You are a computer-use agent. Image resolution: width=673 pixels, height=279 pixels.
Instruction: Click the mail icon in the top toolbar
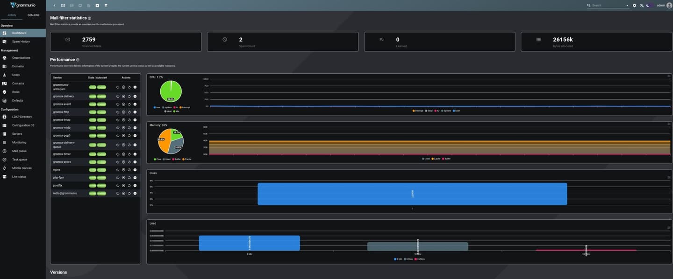(63, 5)
